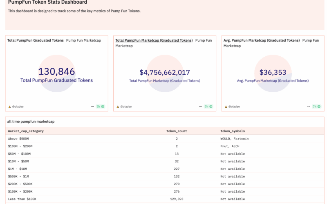Click @oladee username on Total Graduated Tokens card

click(x=18, y=106)
